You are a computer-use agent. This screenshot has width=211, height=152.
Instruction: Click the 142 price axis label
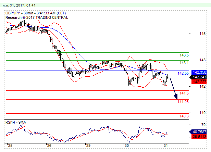point(202,86)
